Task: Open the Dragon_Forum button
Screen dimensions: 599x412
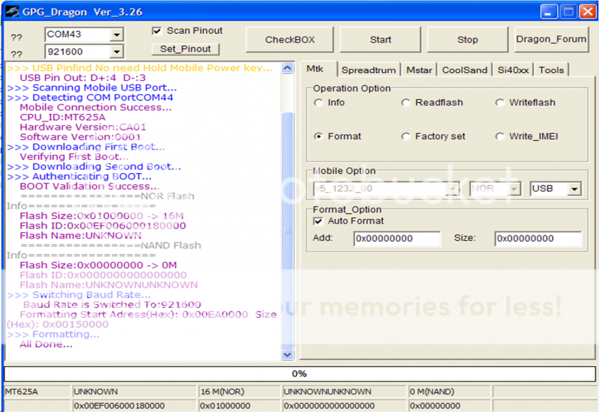Action: point(551,39)
